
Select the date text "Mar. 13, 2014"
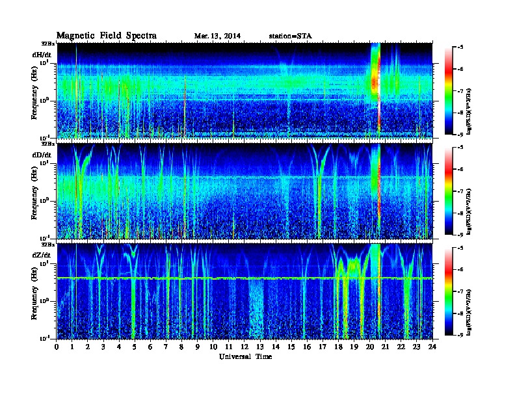(x=217, y=36)
